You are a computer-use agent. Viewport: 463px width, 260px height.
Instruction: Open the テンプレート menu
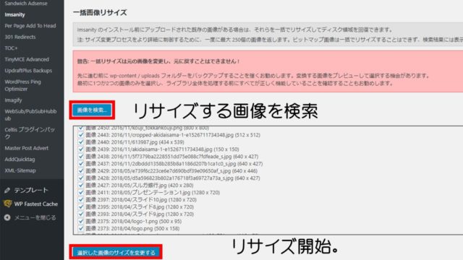click(x=31, y=191)
